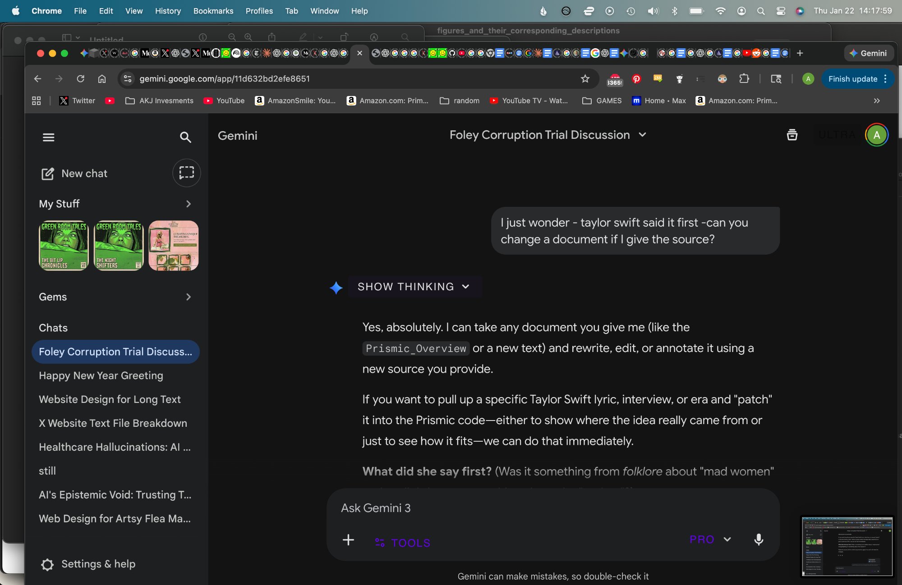Image resolution: width=902 pixels, height=585 pixels.
Task: Click the microphone icon in prompt box
Action: tap(759, 539)
